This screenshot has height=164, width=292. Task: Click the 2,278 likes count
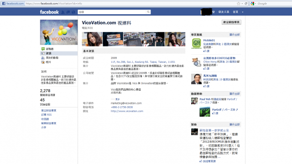click(x=45, y=91)
